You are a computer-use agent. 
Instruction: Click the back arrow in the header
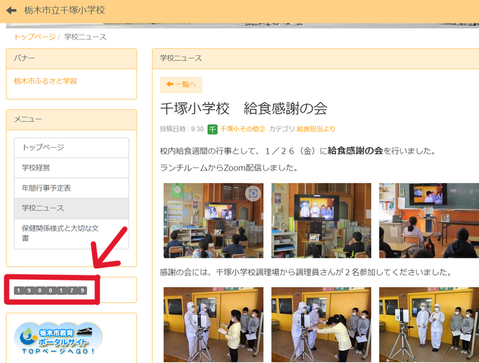[x=11, y=11]
